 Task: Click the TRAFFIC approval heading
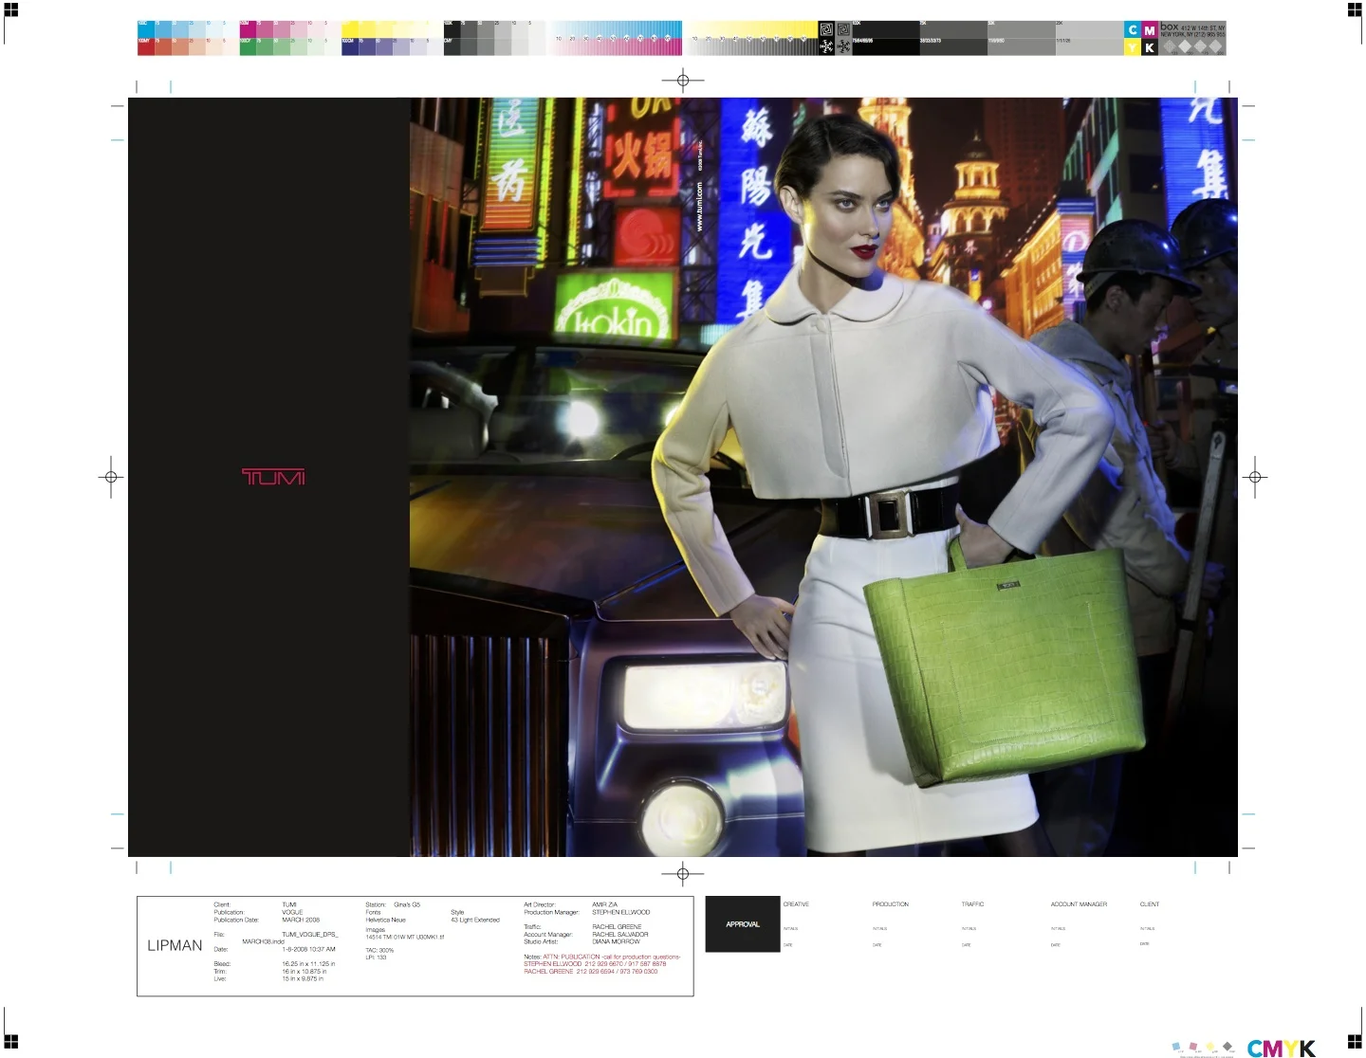(x=972, y=904)
